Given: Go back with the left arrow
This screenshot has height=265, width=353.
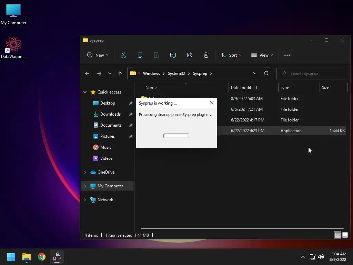Looking at the screenshot, I should click(87, 73).
